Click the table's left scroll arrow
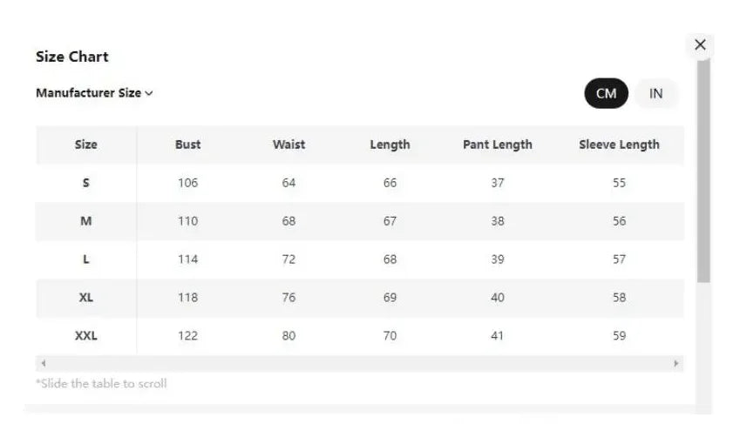Viewport: 740px width, 424px height. [43, 363]
